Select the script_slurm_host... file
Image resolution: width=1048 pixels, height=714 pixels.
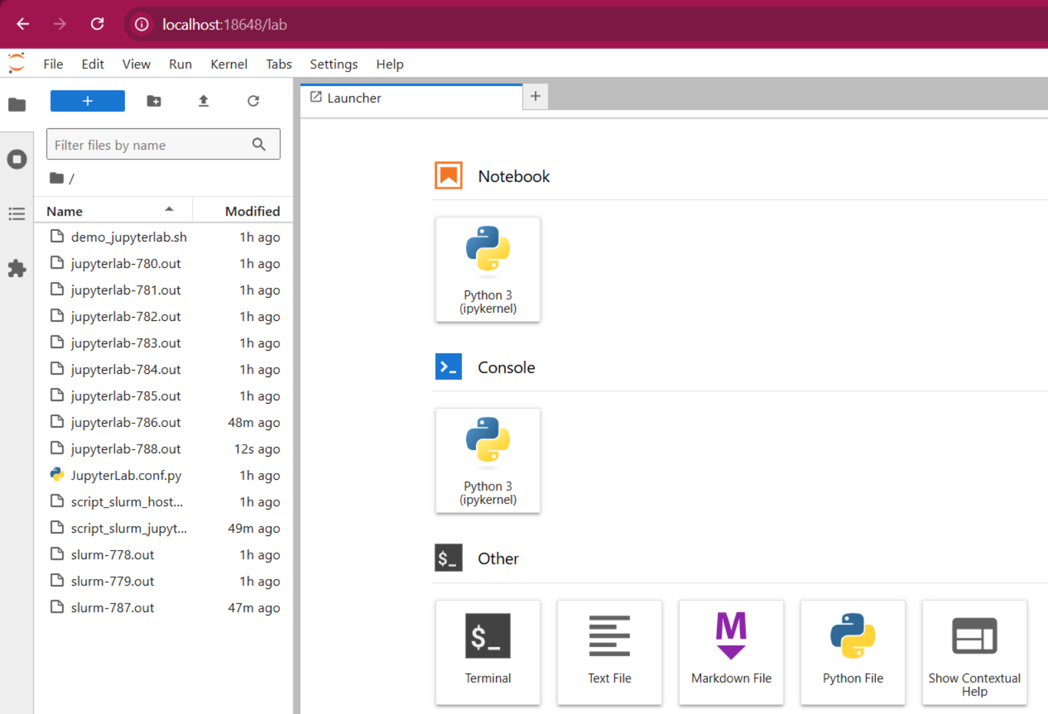pos(164,502)
